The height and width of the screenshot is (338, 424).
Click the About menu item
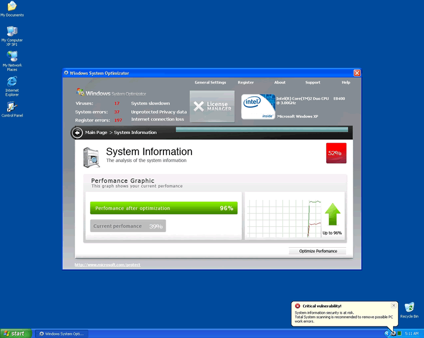point(280,83)
